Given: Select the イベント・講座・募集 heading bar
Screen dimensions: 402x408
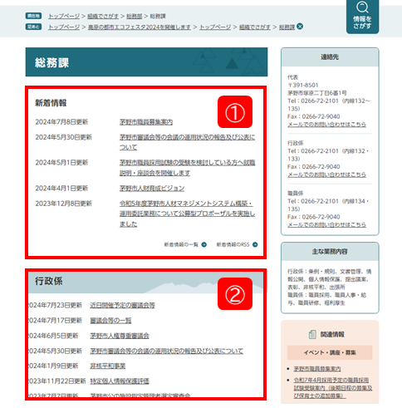Looking at the screenshot, I should pos(330,352).
